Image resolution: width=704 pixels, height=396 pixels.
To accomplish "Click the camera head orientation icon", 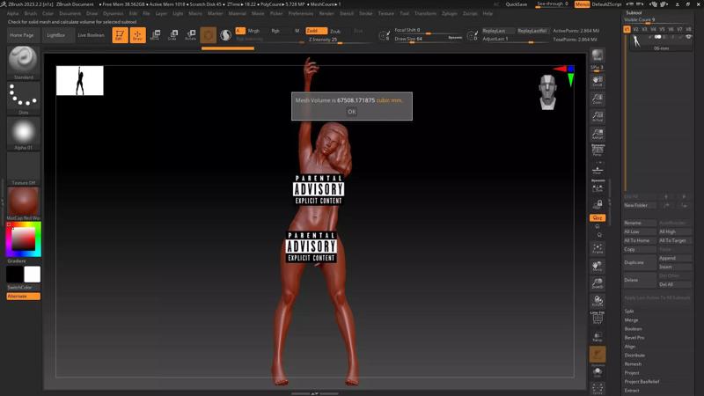I will coord(547,91).
